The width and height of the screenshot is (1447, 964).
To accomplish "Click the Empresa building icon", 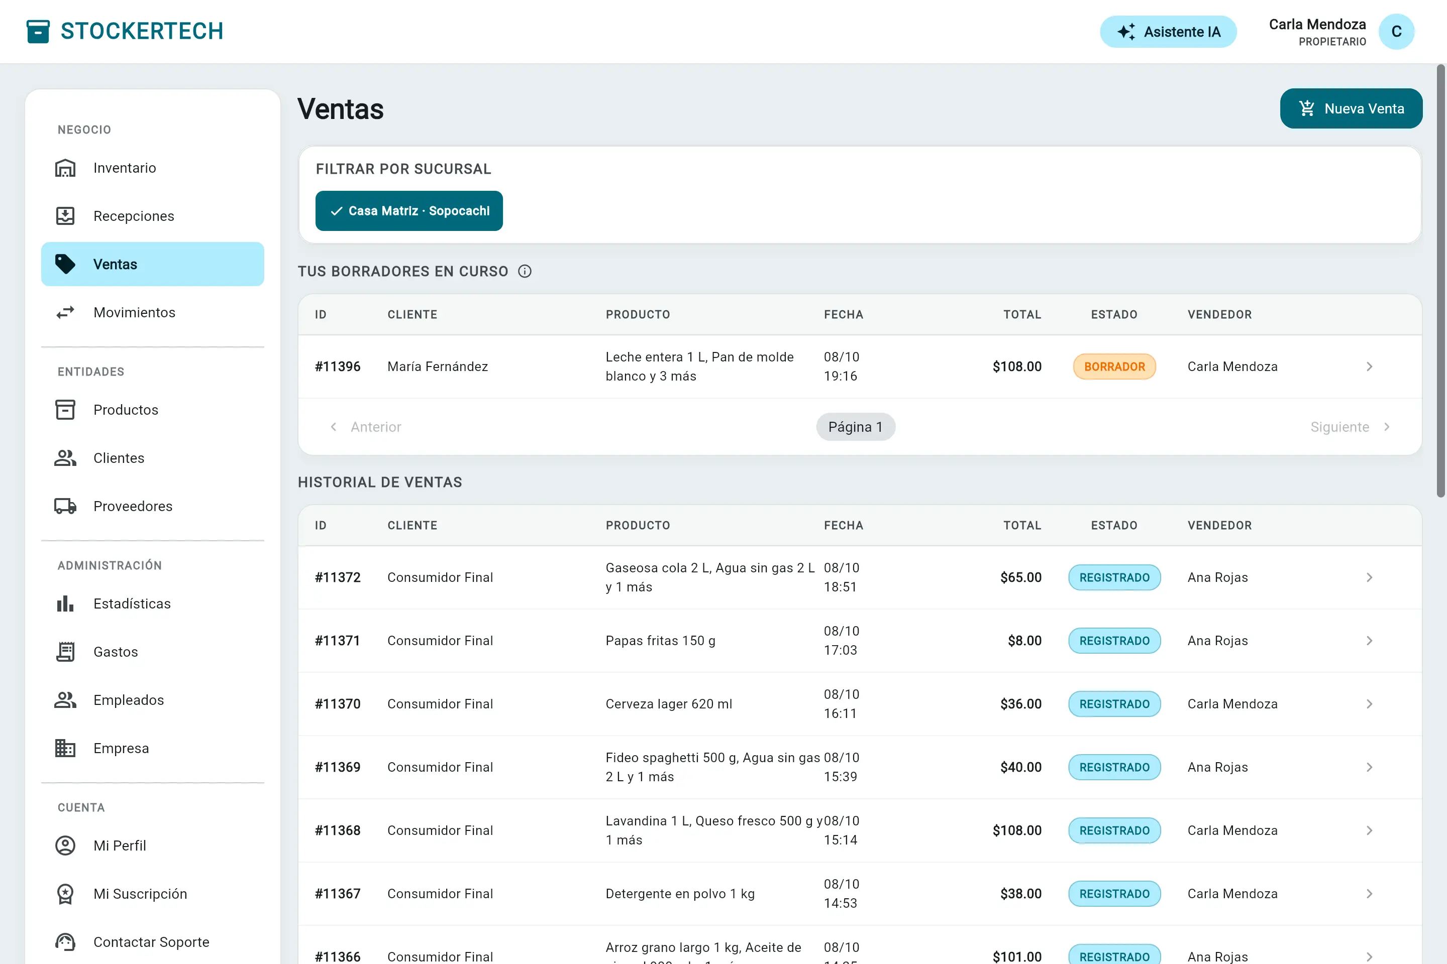I will (65, 748).
